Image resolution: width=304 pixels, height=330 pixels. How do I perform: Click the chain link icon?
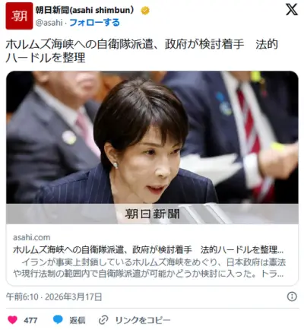coord(103,320)
